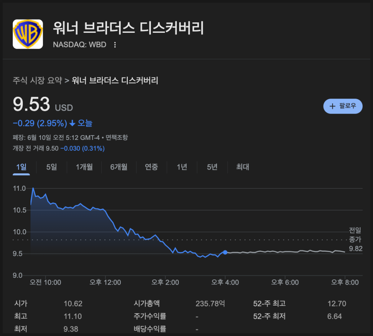The image size is (373, 336).
Task: Click the 시가총액 value 235.78억
Action: pyautogui.click(x=210, y=304)
